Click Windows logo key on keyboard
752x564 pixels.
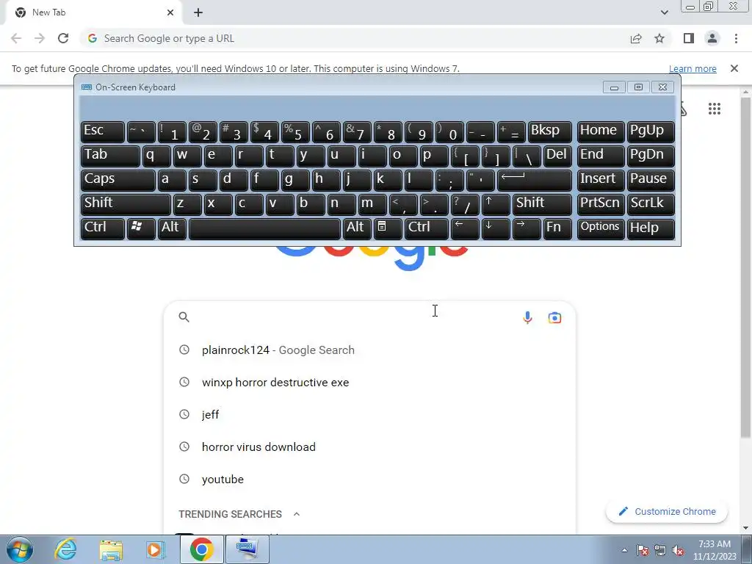(x=141, y=228)
